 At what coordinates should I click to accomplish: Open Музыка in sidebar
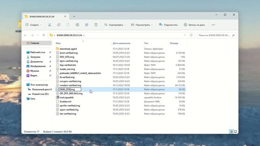click(35, 71)
